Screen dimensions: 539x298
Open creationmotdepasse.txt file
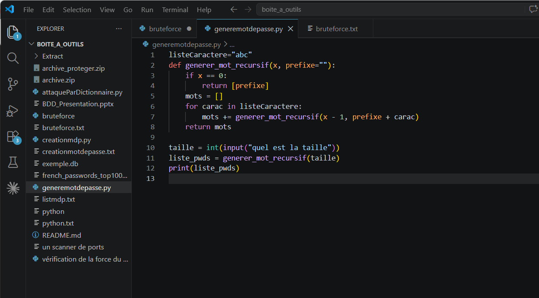pos(78,151)
